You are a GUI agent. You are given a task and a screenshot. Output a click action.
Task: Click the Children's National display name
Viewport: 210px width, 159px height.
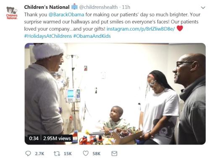pos(47,7)
